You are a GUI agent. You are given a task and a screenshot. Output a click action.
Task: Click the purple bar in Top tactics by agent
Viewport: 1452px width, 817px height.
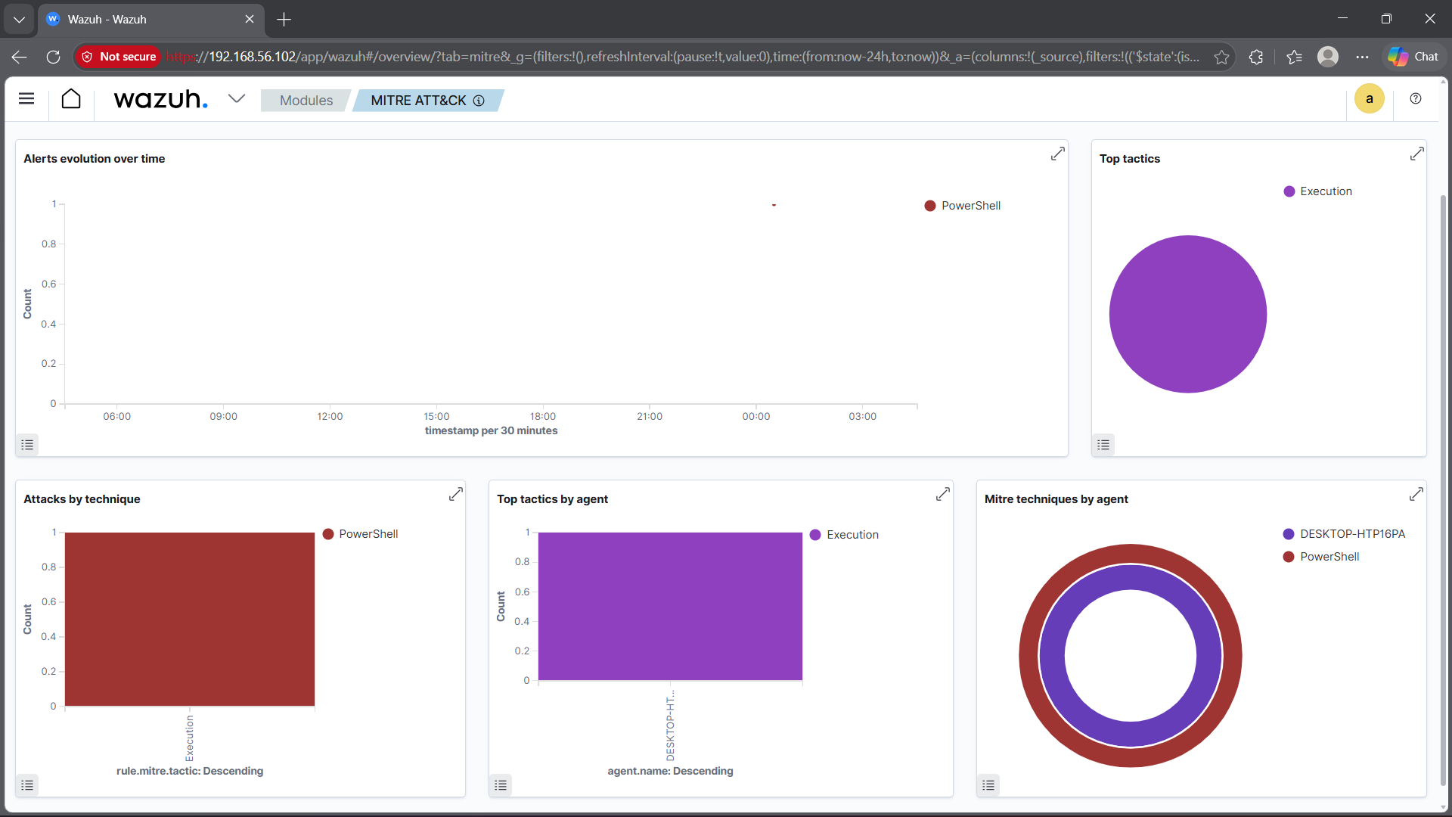click(x=670, y=607)
